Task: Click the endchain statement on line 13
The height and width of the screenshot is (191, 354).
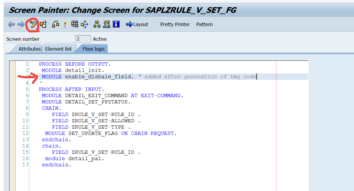Action: click(x=56, y=140)
